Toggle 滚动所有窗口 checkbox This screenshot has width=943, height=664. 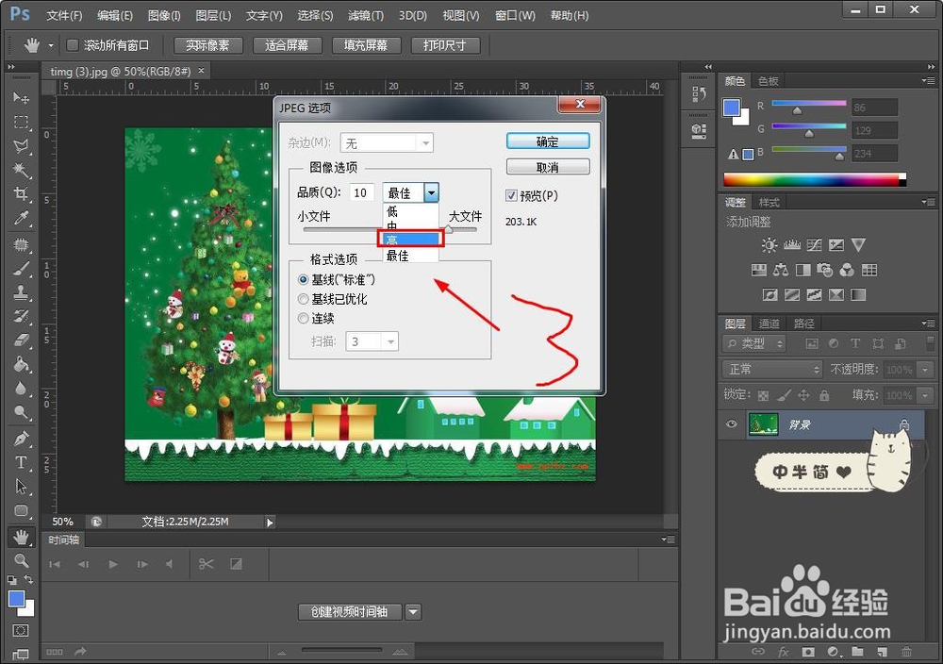pos(73,45)
